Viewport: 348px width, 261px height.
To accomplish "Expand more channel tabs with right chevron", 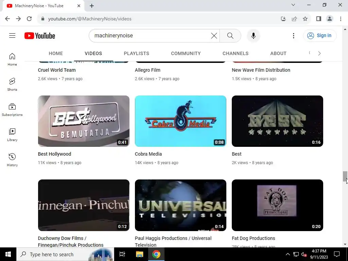I will tap(319, 53).
